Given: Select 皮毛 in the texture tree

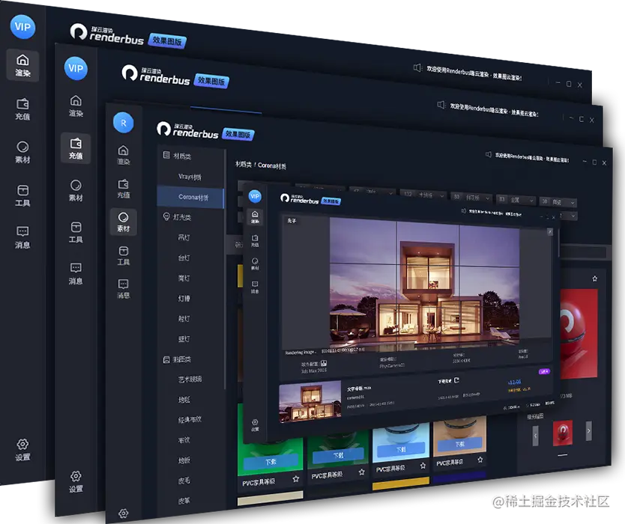Looking at the screenshot, I should [184, 481].
